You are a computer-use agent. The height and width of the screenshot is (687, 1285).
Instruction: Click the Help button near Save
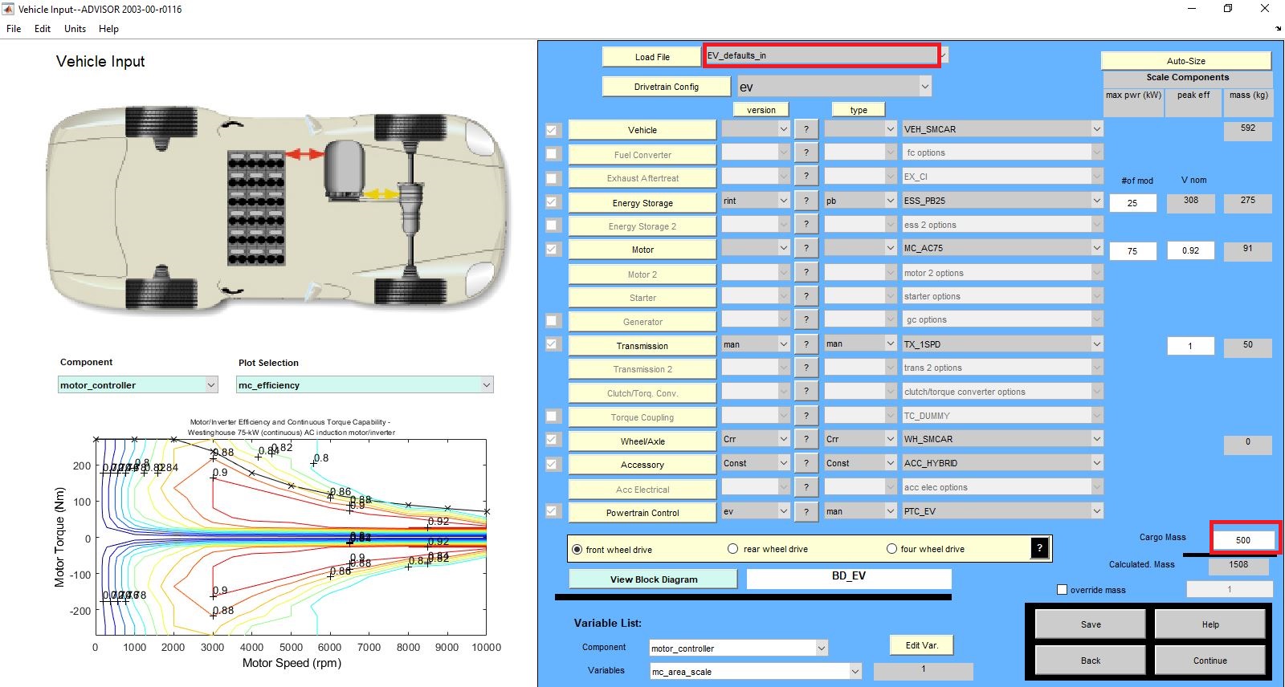[x=1210, y=624]
